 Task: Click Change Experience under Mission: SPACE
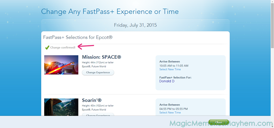click(98, 72)
